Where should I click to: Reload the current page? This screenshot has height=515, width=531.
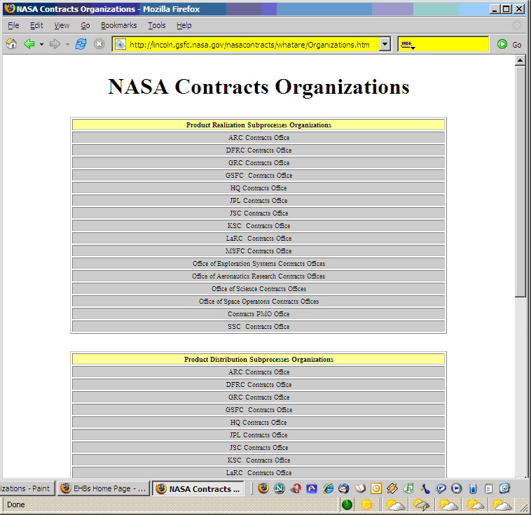point(81,44)
